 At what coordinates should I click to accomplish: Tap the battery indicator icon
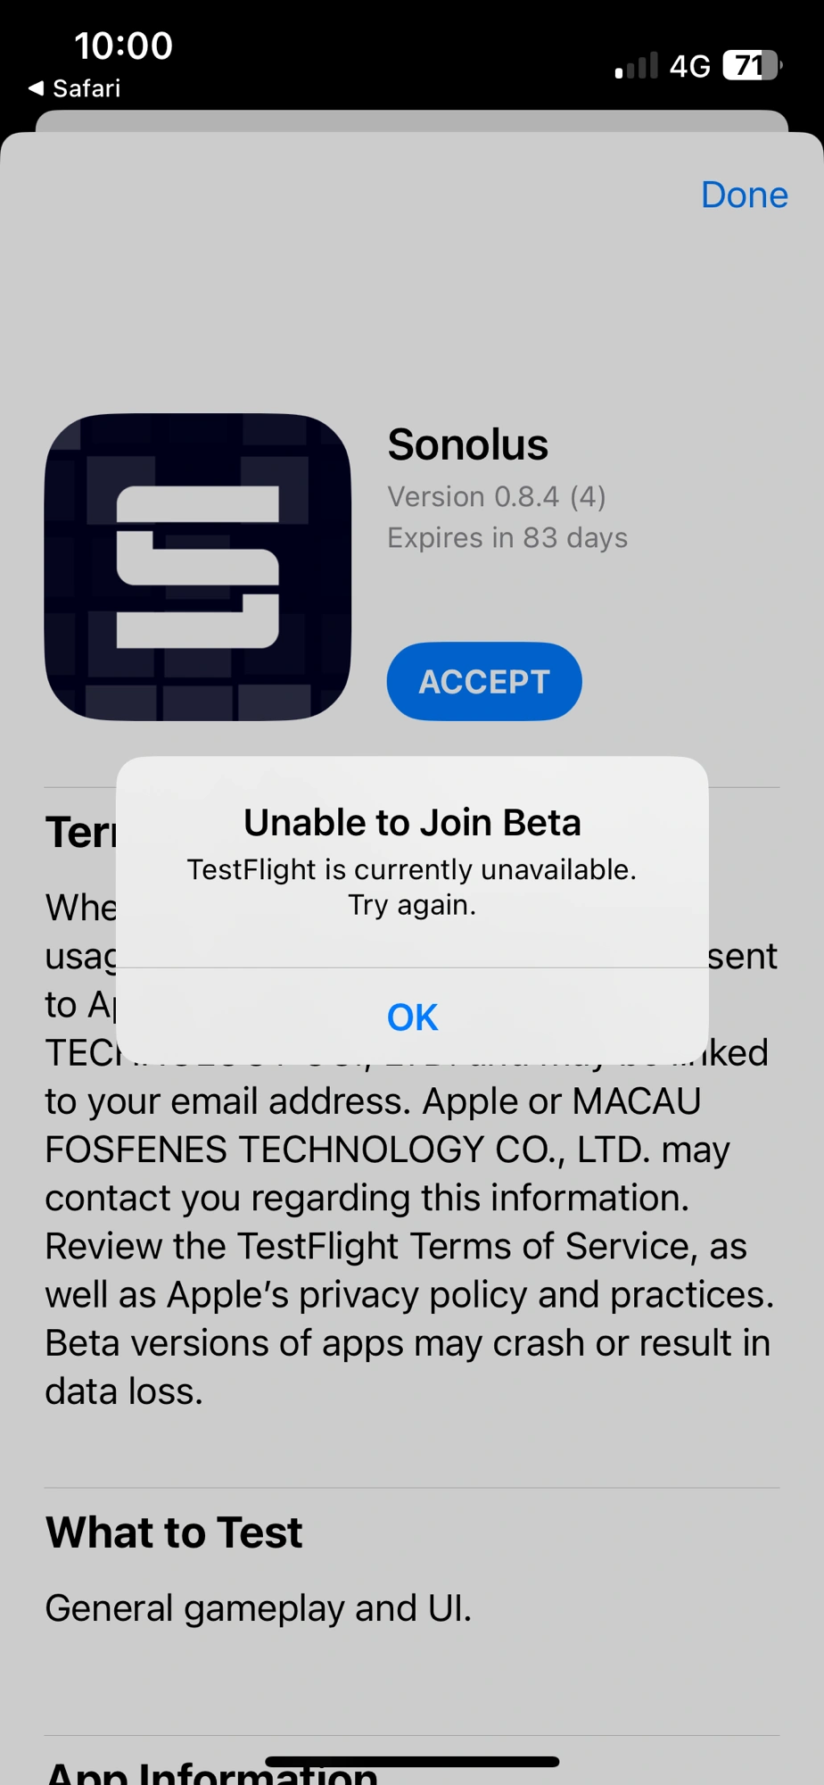(752, 65)
